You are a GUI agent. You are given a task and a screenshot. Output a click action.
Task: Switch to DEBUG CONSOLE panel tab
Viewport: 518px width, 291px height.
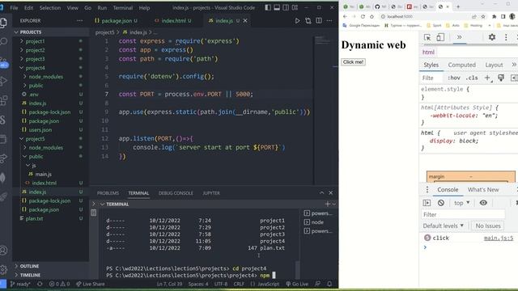click(x=176, y=193)
